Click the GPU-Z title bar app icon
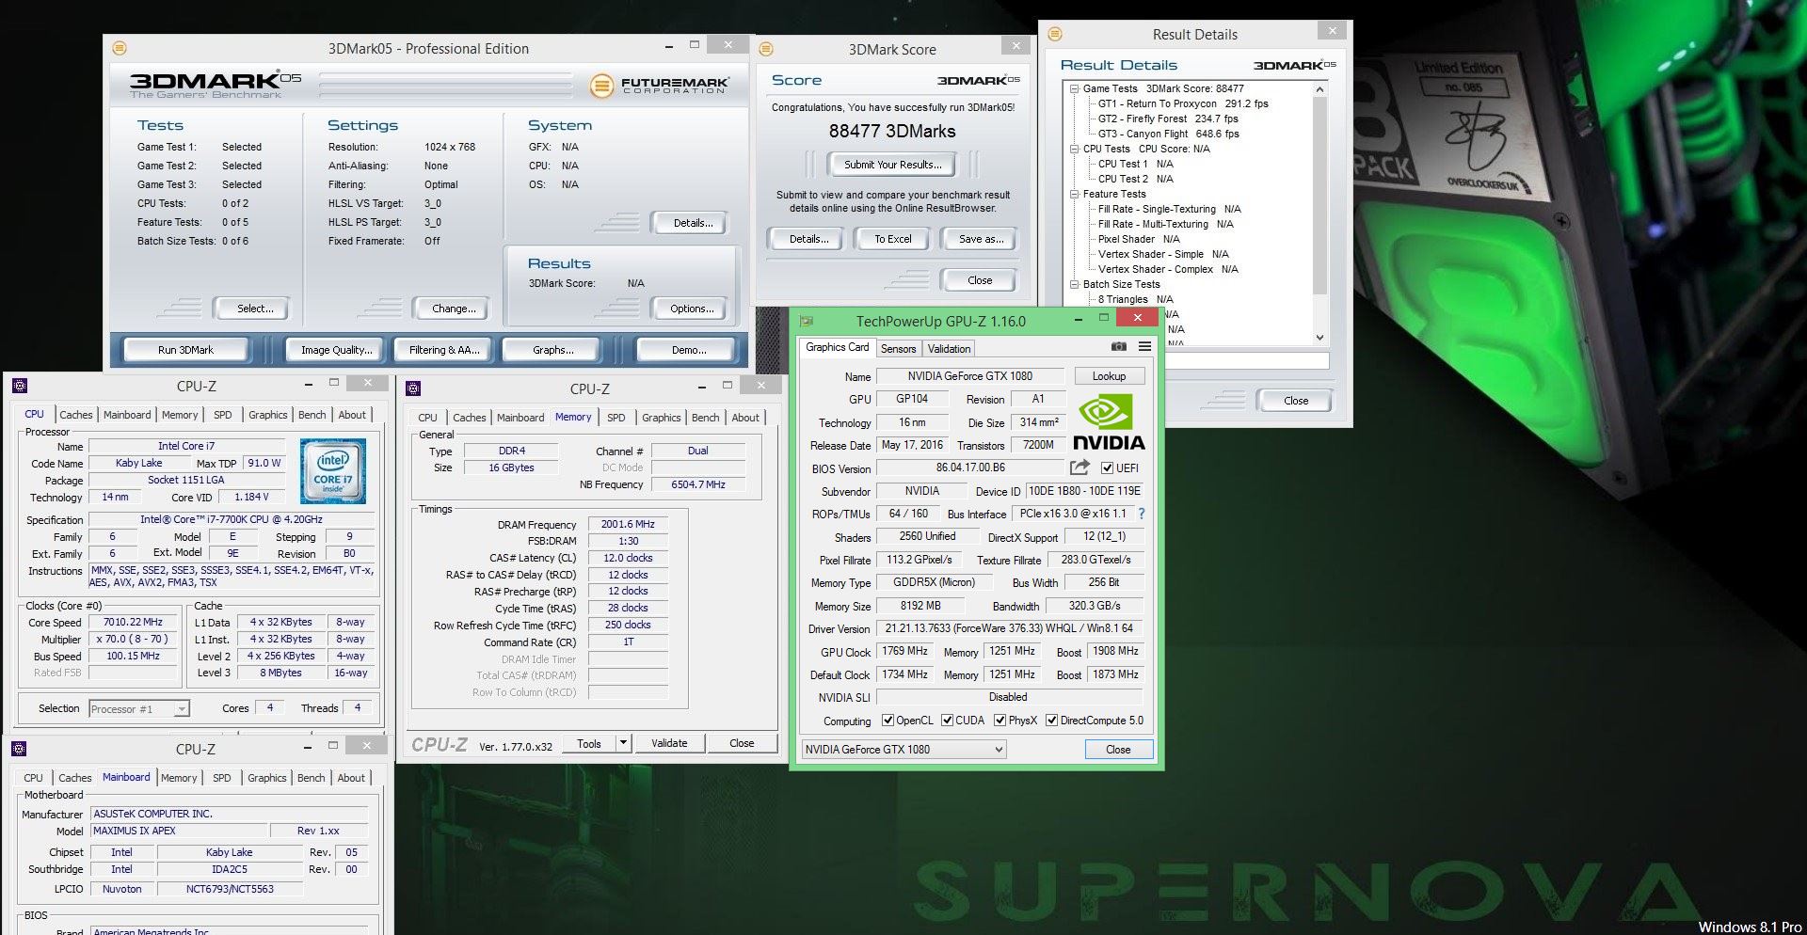 tap(807, 321)
